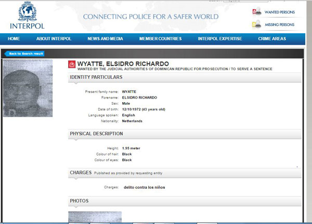Open the INTERPOL EXPERTISE menu
The image size is (312, 224).
(220, 39)
